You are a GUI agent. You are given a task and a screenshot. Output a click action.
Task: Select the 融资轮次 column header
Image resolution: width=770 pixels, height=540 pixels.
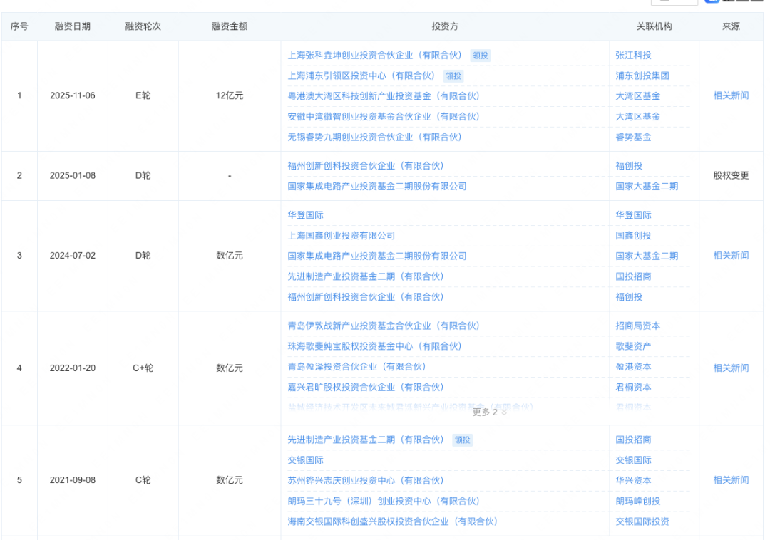143,26
